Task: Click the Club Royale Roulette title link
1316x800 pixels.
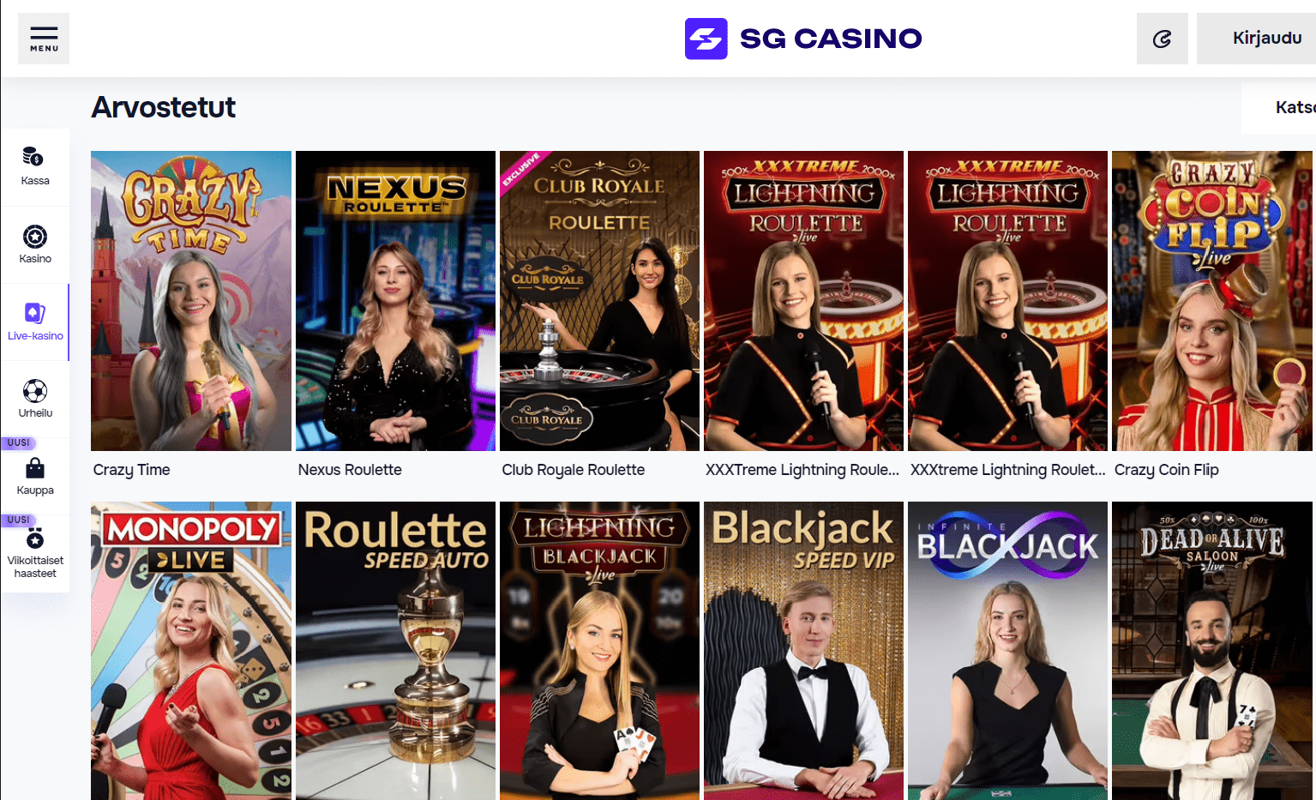Action: point(574,470)
